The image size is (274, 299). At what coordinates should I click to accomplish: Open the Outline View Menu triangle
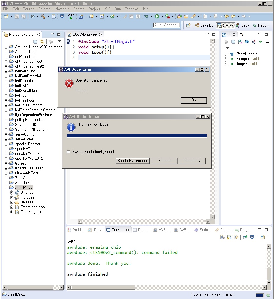point(227,48)
